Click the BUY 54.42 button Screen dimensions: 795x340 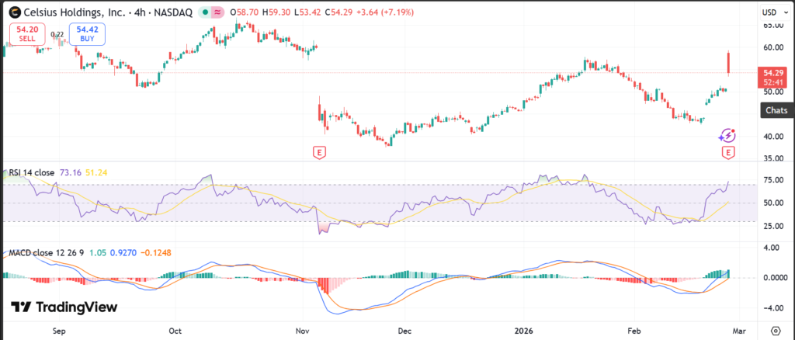pyautogui.click(x=86, y=34)
